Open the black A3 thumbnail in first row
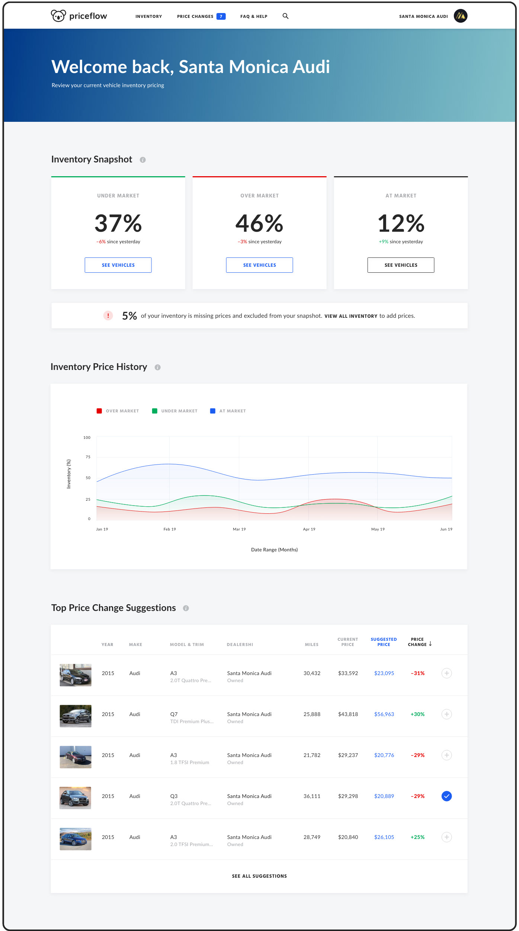 76,675
